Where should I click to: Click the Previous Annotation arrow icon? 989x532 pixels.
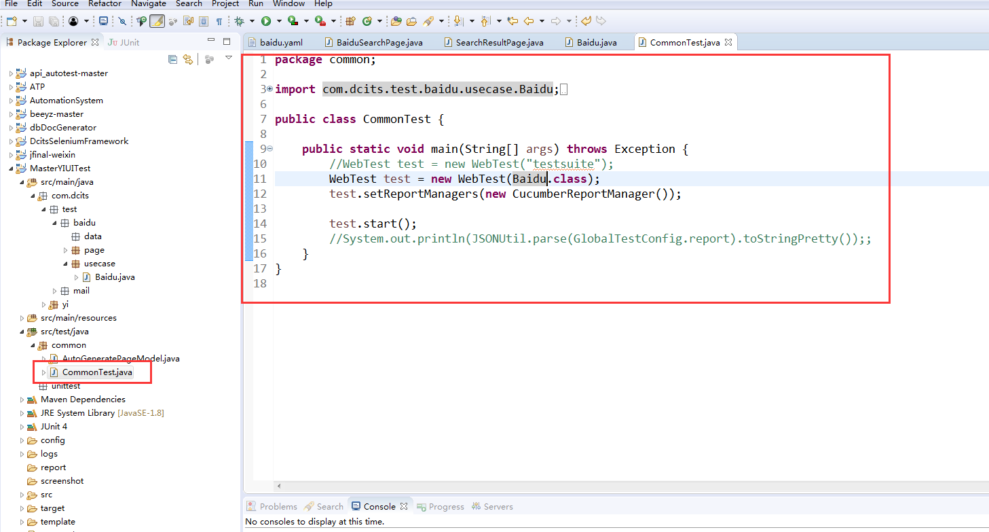tap(486, 22)
